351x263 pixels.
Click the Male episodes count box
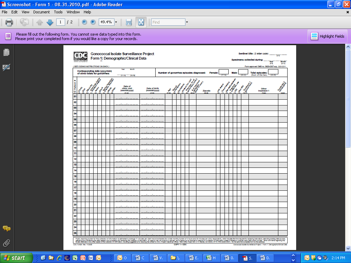[243, 72]
